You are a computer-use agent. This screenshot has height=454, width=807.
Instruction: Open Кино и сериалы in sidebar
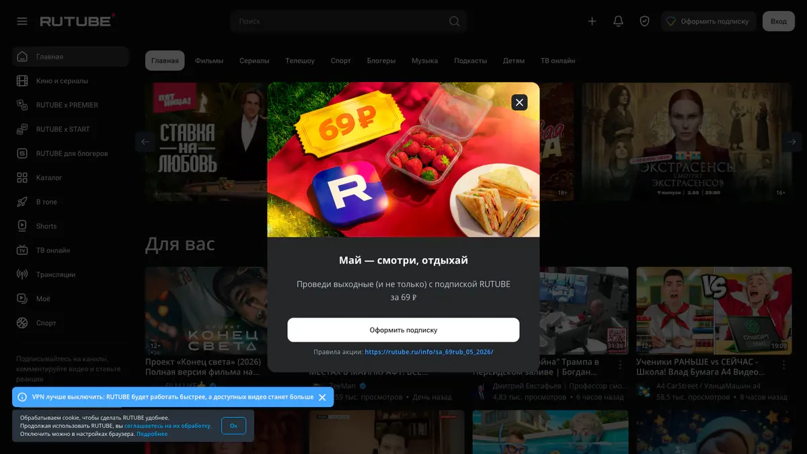[x=71, y=81]
